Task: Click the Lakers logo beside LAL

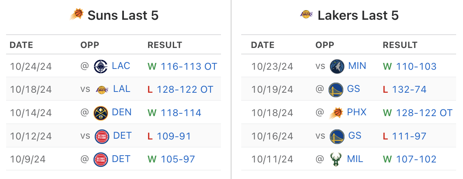Action: tap(102, 89)
